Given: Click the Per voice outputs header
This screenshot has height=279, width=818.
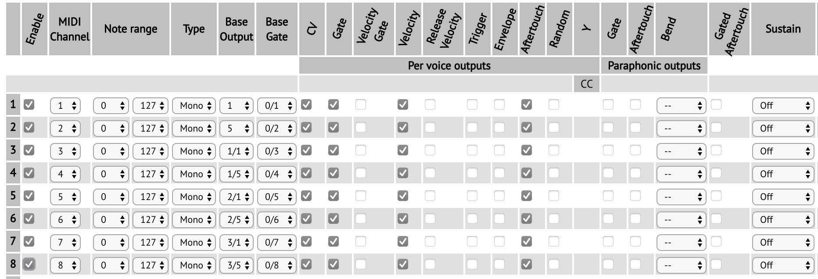Looking at the screenshot, I should tap(449, 66).
